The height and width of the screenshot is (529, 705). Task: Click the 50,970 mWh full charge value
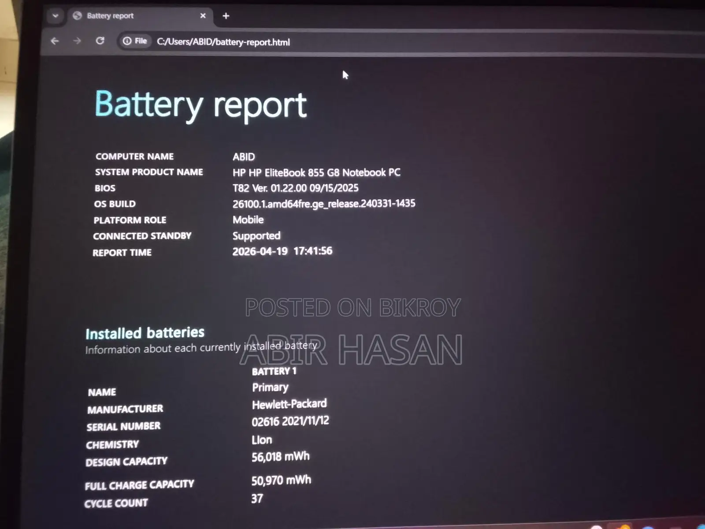(281, 480)
